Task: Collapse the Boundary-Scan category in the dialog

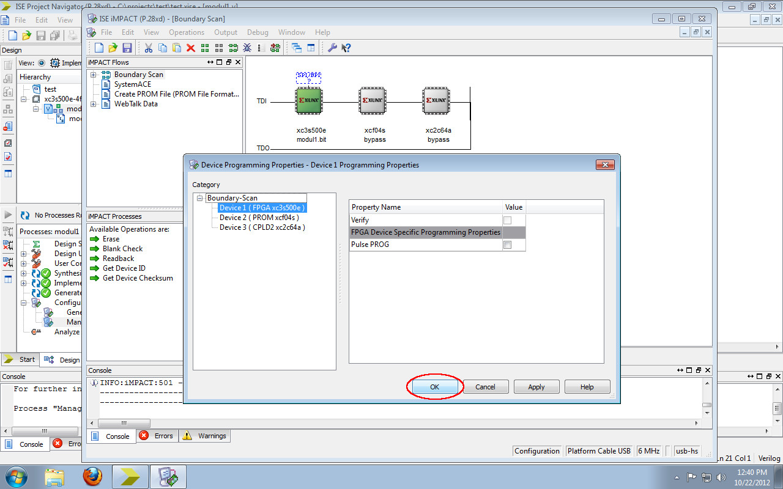Action: coord(199,198)
